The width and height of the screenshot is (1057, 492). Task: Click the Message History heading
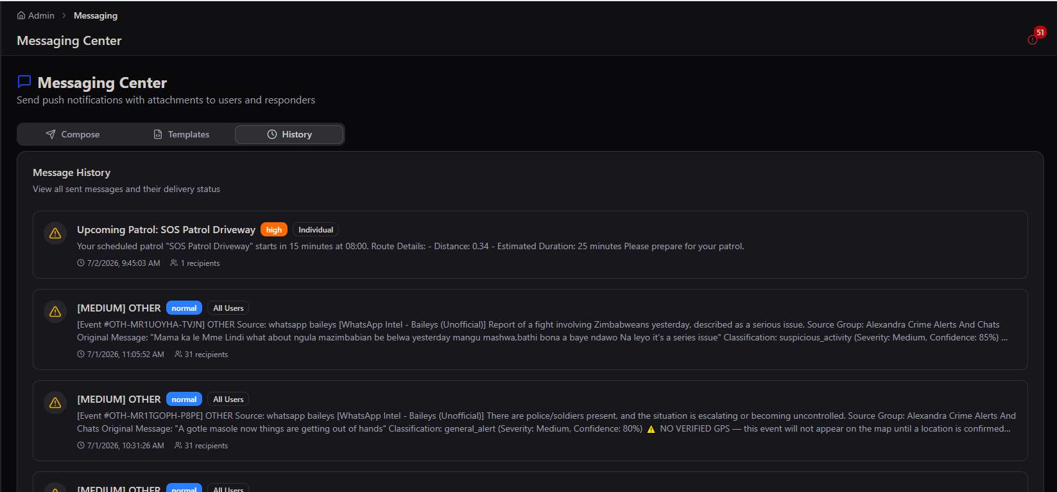pyautogui.click(x=72, y=173)
